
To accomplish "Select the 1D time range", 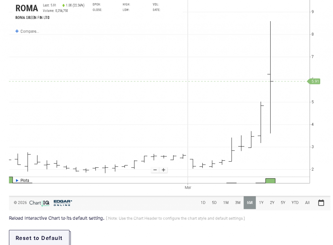I will [x=203, y=203].
